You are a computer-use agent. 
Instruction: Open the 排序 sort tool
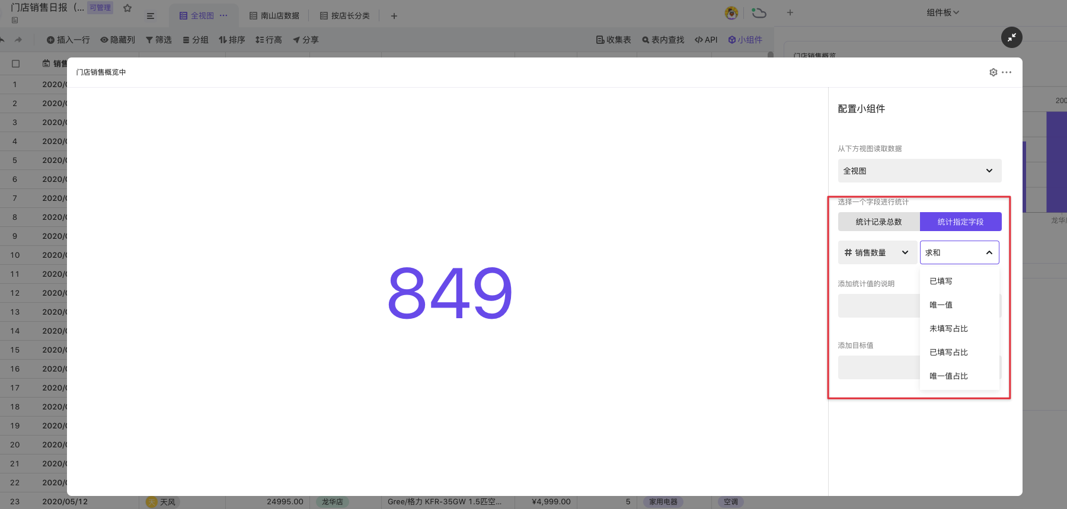click(232, 40)
